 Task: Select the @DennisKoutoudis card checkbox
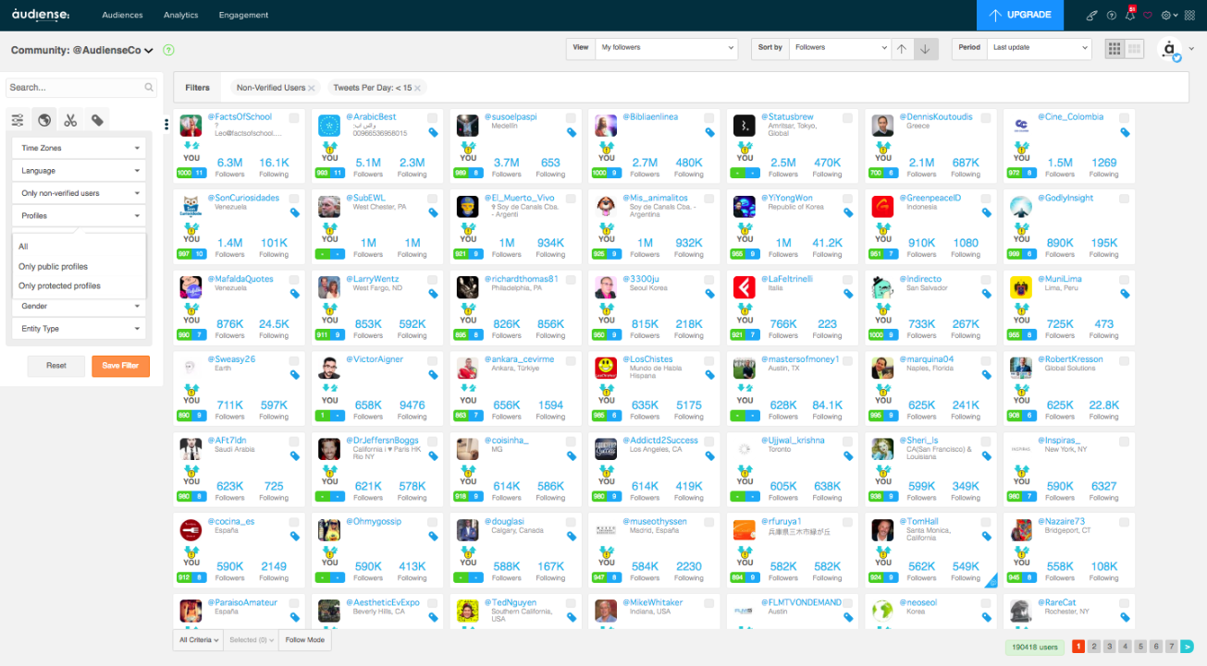click(986, 118)
